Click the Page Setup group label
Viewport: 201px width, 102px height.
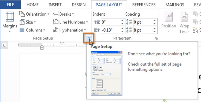(43, 38)
